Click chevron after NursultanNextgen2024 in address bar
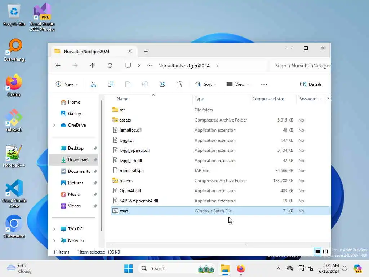The image size is (369, 277). coord(217,66)
